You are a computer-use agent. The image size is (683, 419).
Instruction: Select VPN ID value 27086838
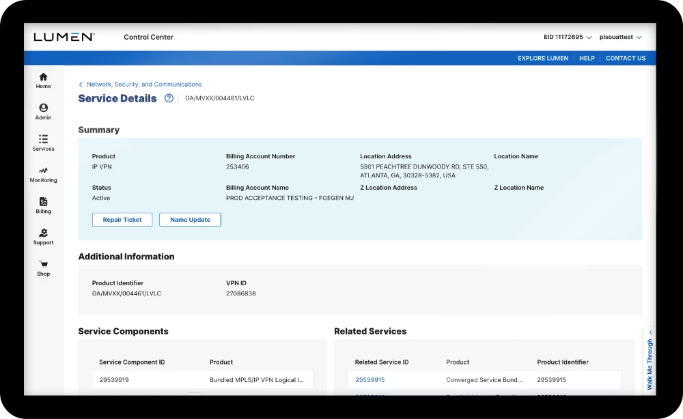click(x=241, y=293)
